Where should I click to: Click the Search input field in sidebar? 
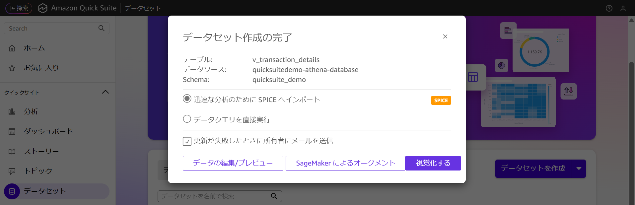57,28
